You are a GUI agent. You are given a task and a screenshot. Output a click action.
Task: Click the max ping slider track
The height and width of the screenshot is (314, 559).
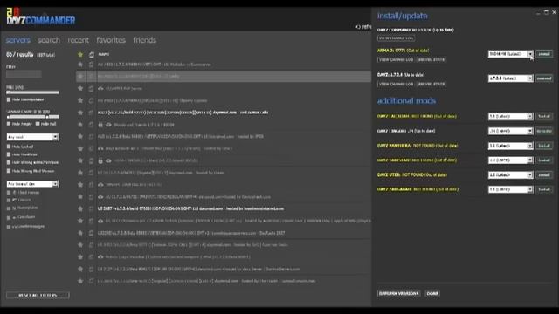(x=33, y=92)
